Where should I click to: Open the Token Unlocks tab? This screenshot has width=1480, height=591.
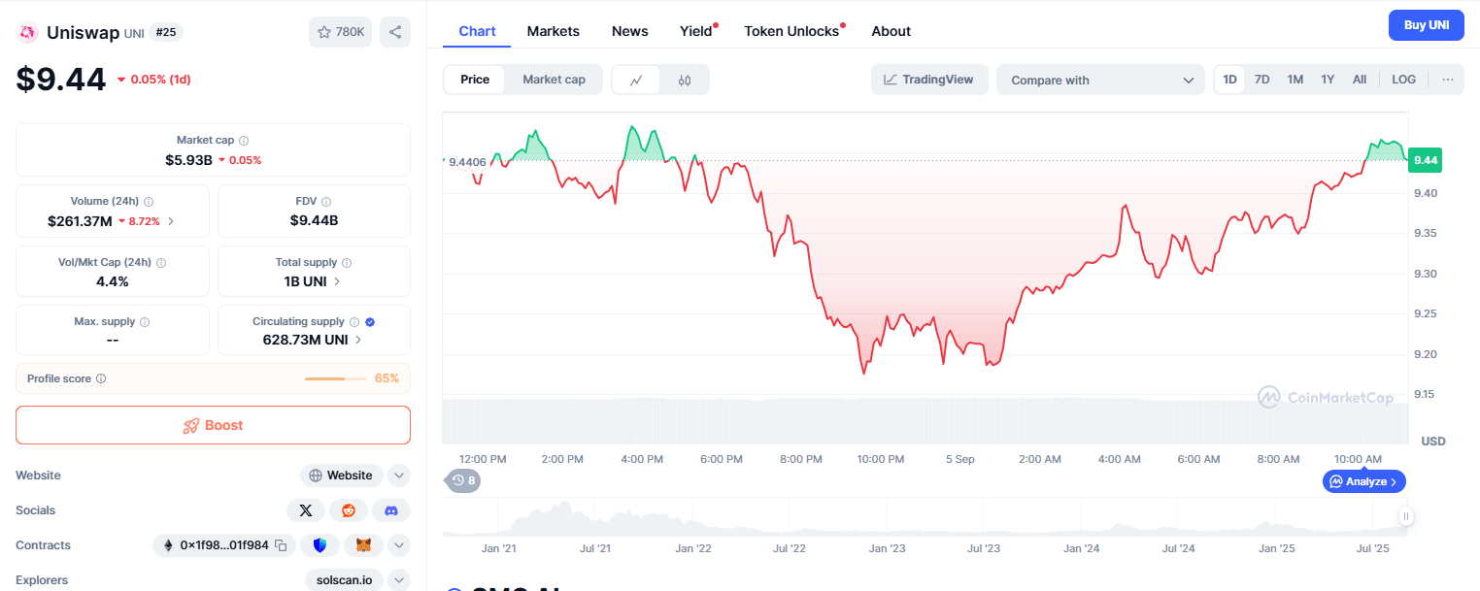[791, 31]
